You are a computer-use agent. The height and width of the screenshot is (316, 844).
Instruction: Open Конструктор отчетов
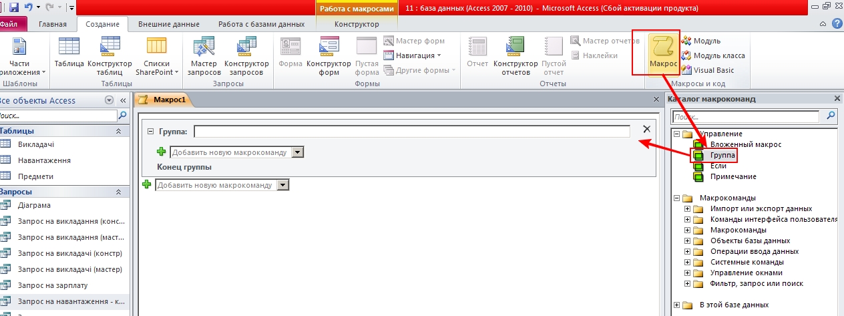515,57
